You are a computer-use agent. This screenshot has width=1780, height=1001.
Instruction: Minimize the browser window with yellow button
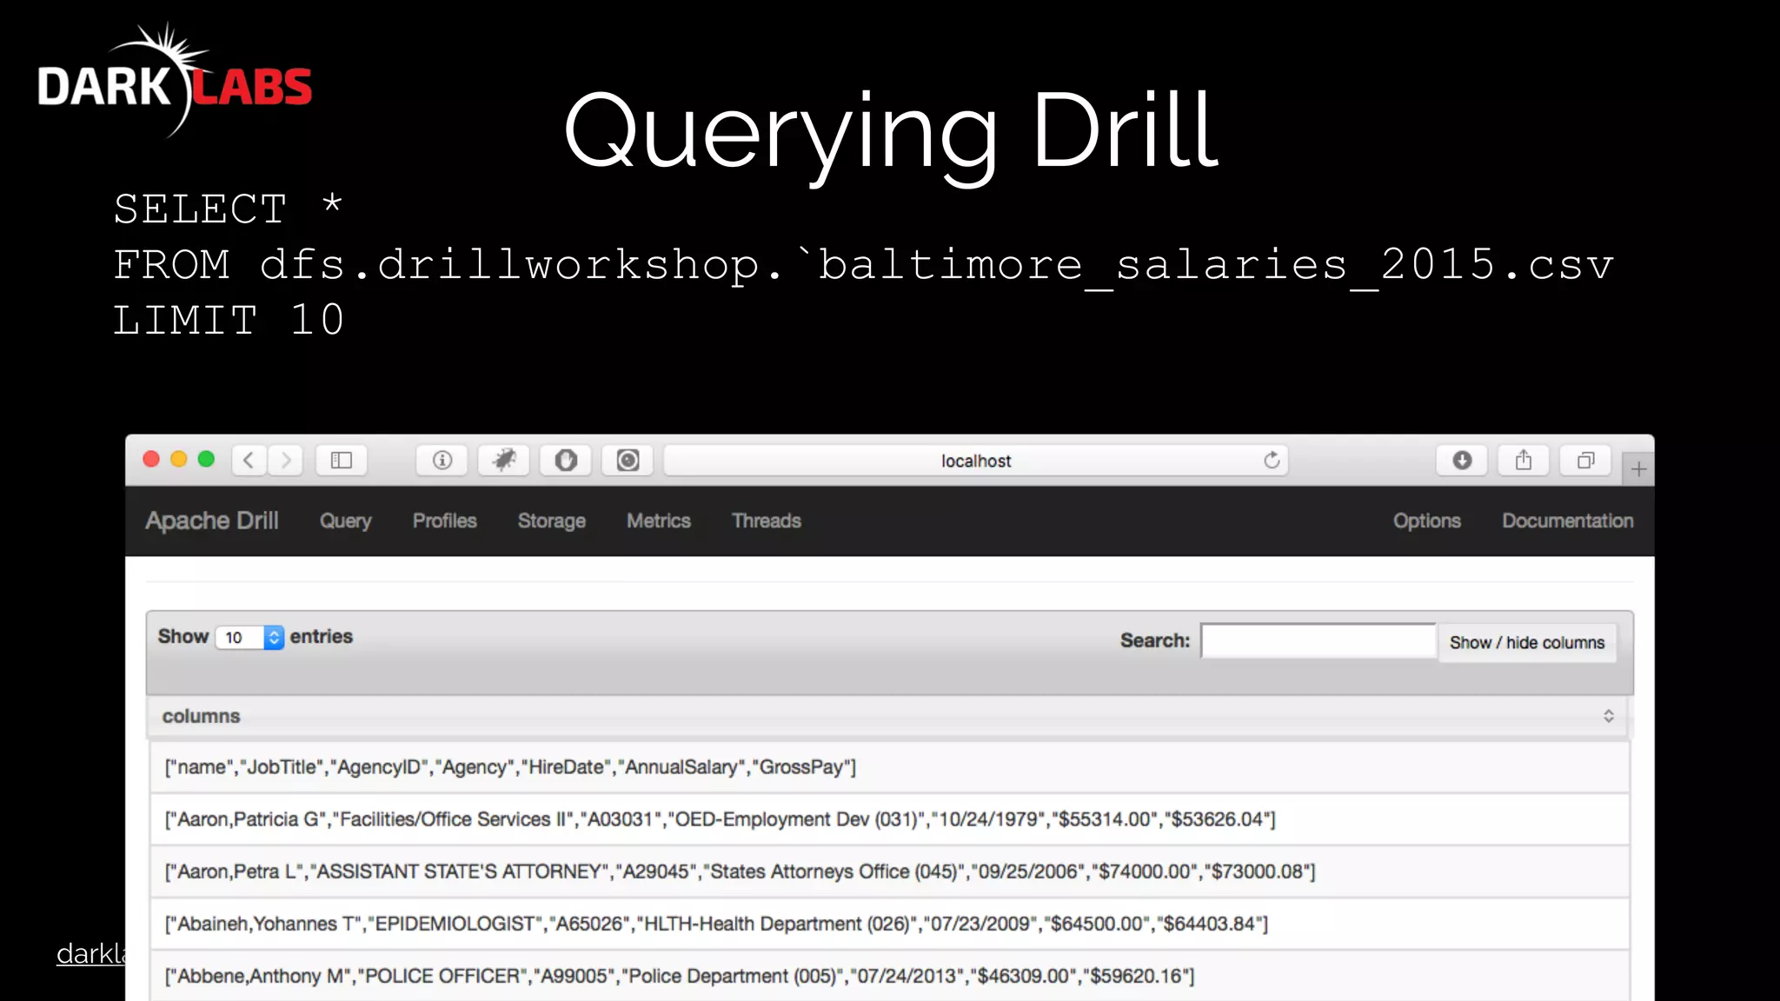point(179,459)
